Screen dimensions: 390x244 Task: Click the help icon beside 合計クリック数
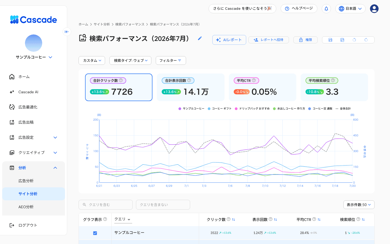tap(121, 80)
